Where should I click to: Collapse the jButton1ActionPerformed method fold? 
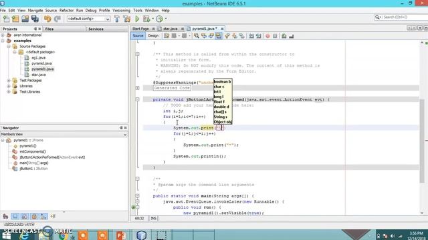point(138,99)
